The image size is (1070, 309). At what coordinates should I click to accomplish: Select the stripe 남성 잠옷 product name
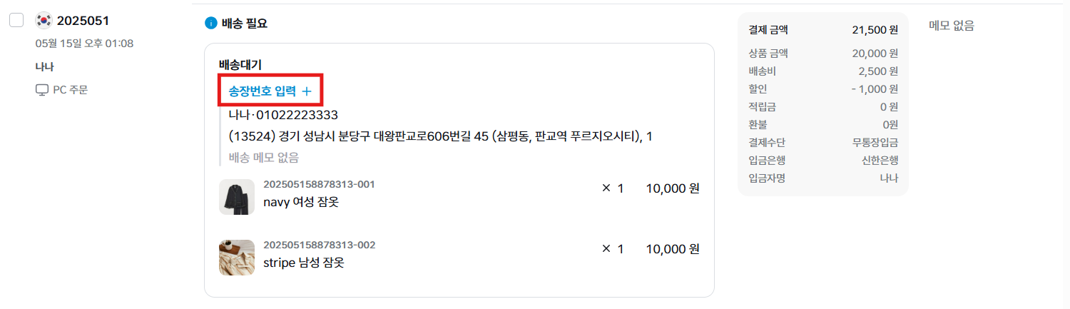click(x=303, y=263)
